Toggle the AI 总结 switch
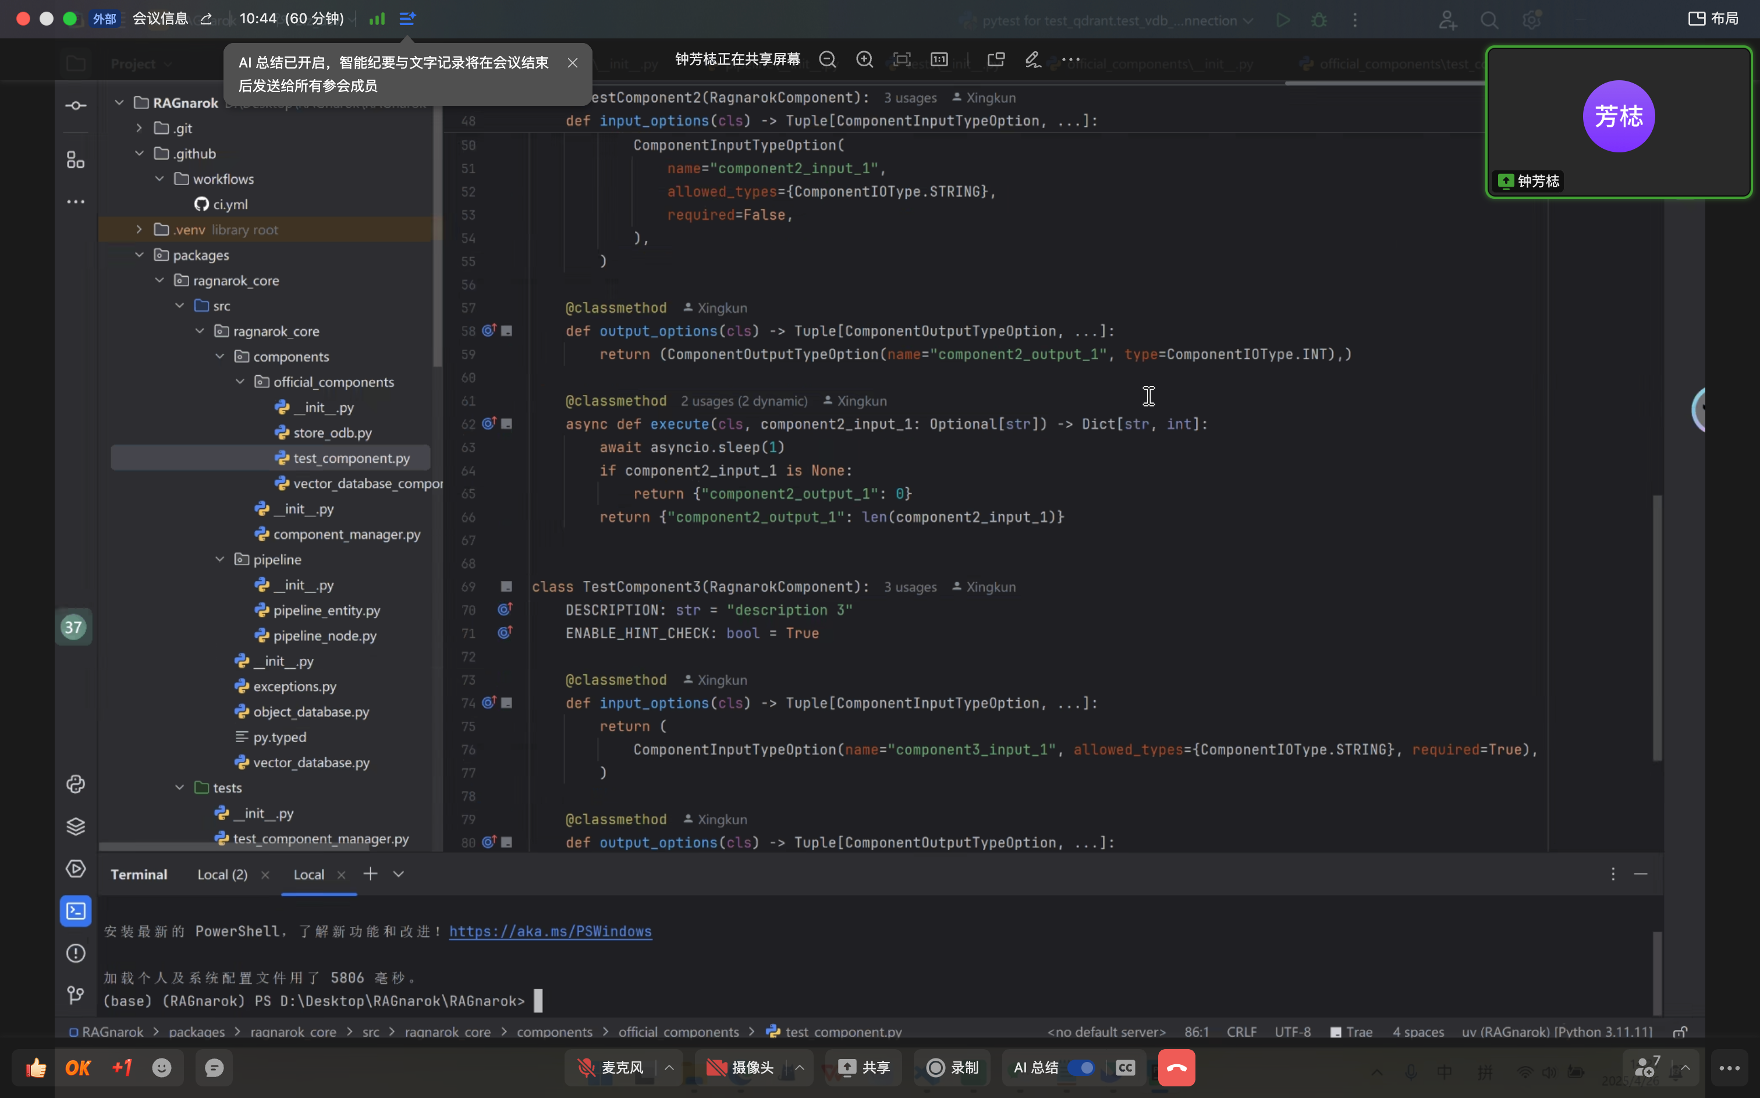 tap(1081, 1068)
